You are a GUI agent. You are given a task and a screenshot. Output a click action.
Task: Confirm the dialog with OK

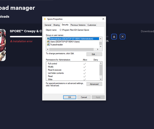(70, 97)
